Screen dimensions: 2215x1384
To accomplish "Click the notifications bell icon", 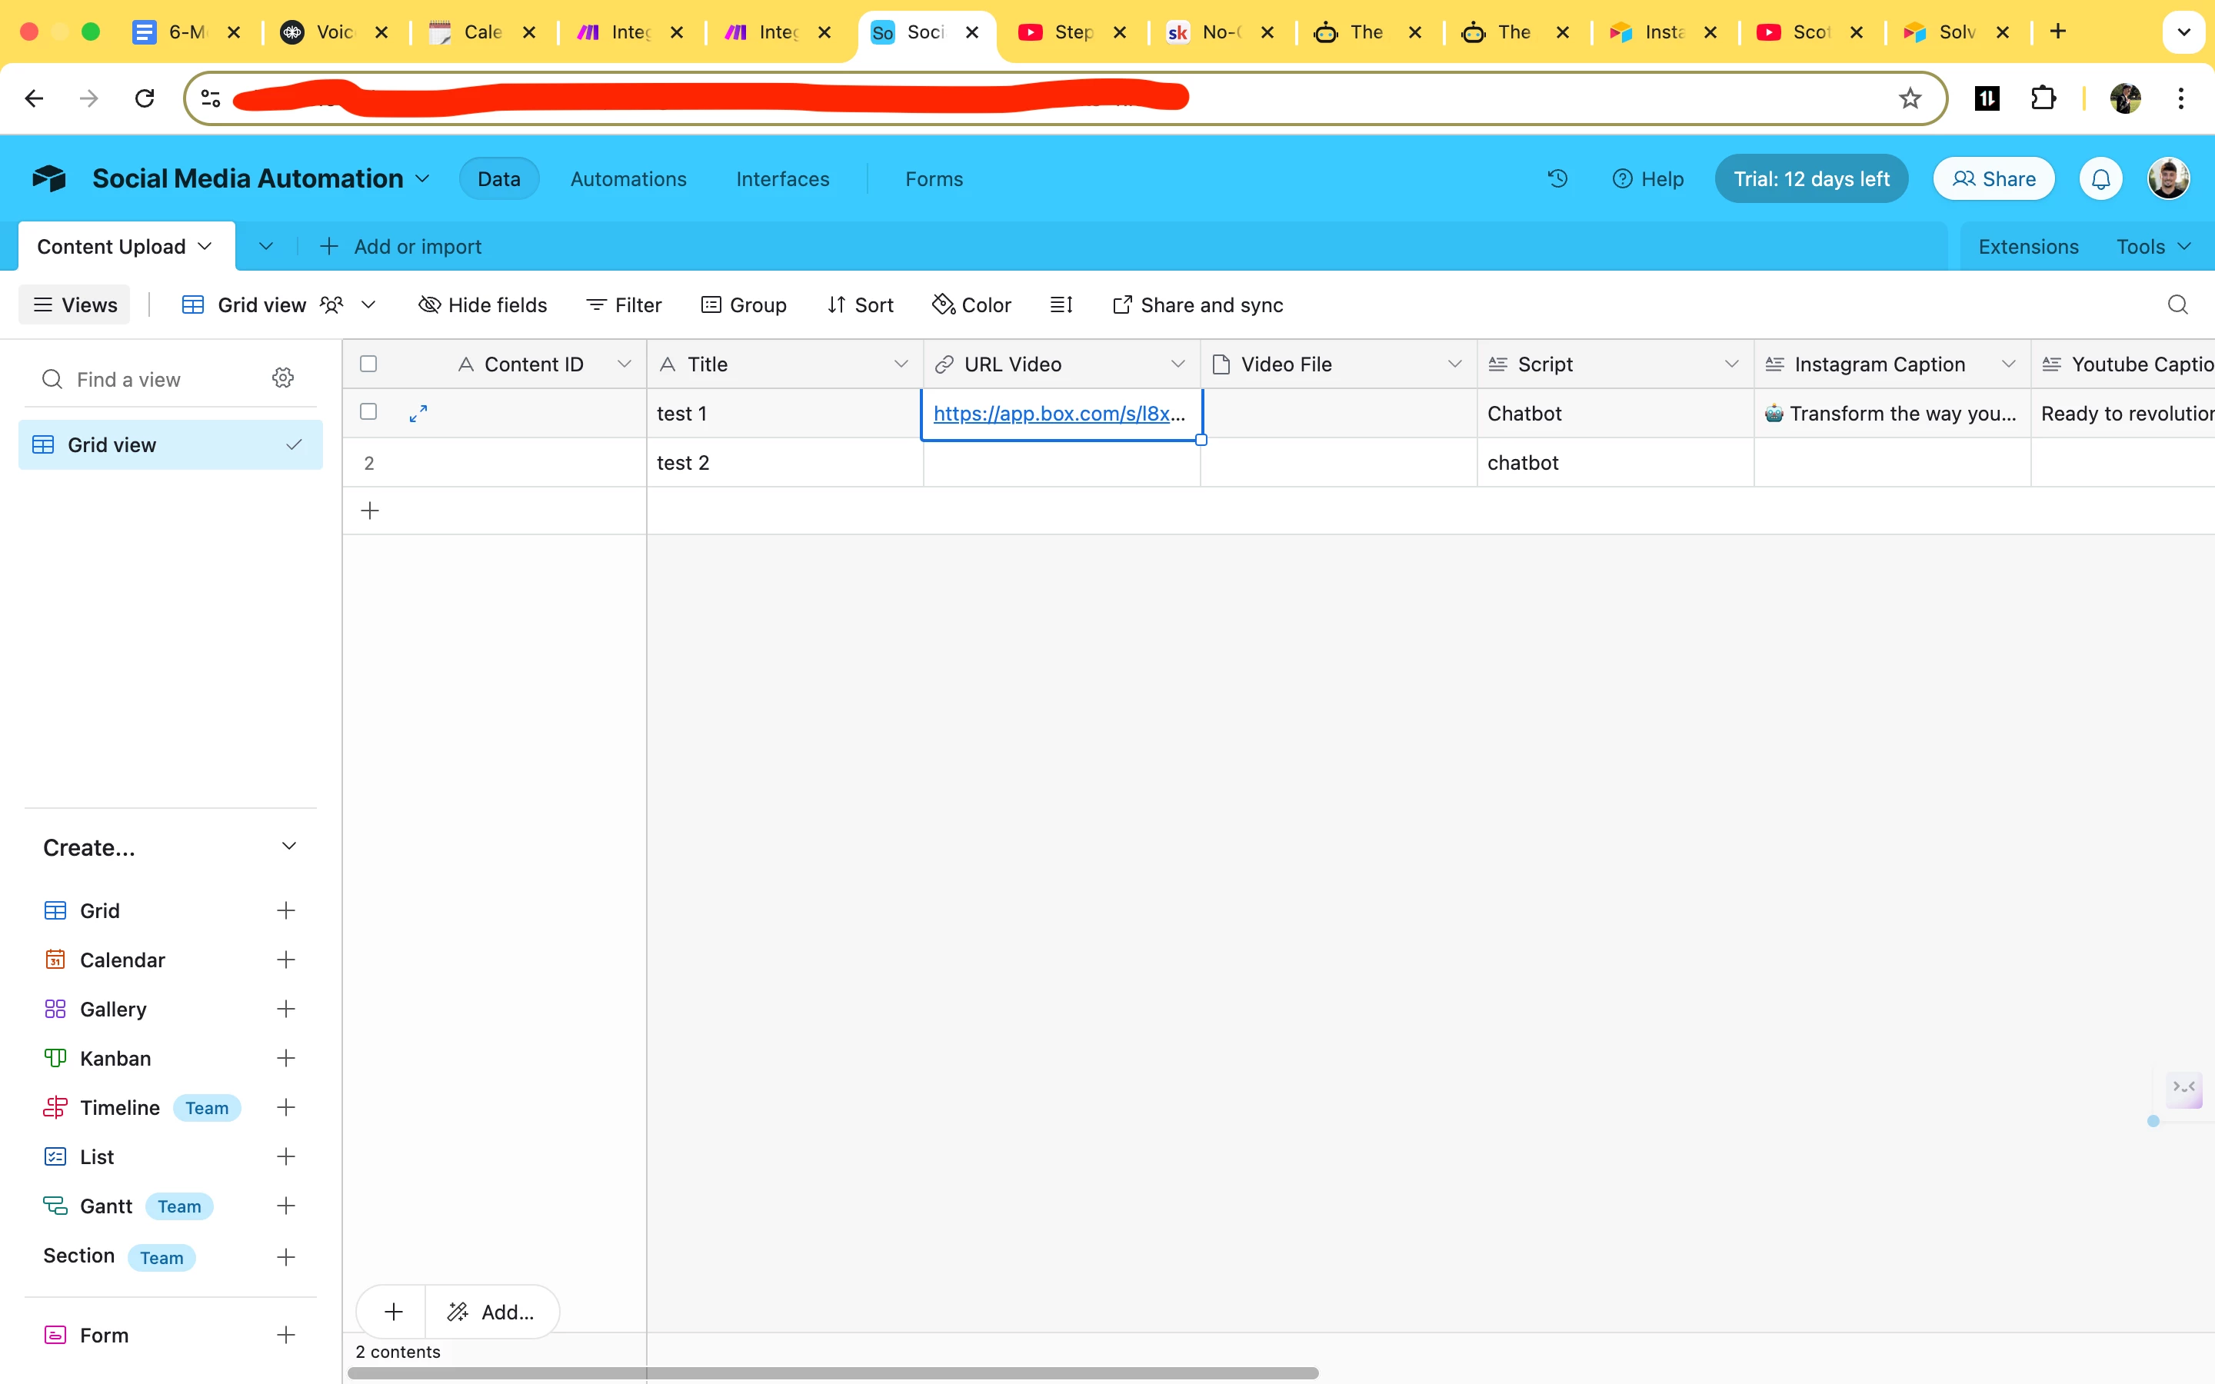I will click(x=2100, y=178).
